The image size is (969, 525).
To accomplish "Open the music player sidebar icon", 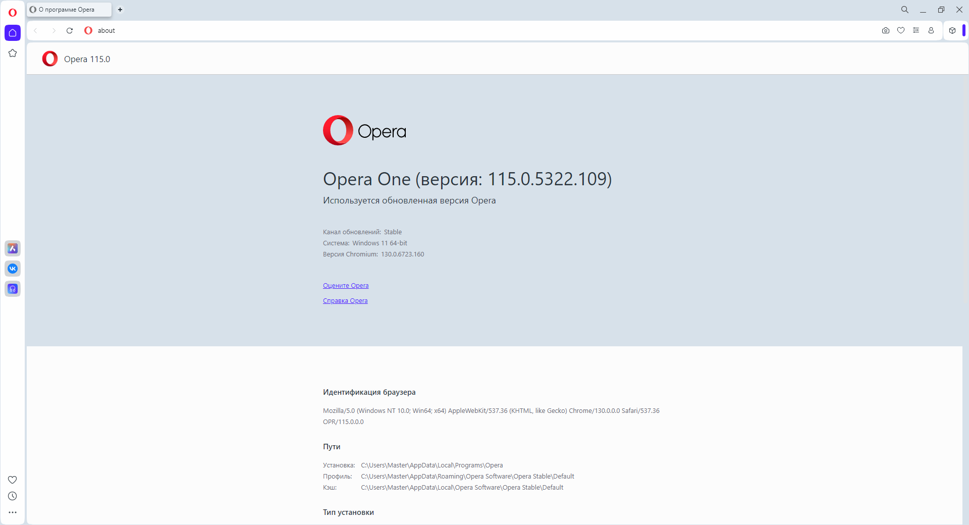I will click(13, 289).
